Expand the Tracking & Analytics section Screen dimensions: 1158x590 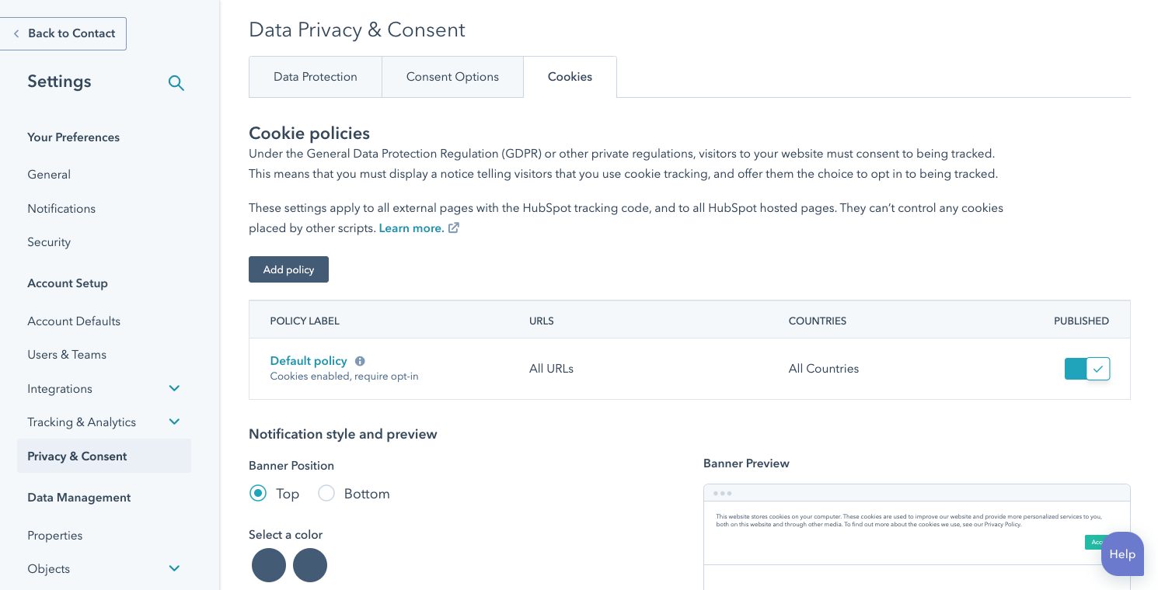pos(174,422)
